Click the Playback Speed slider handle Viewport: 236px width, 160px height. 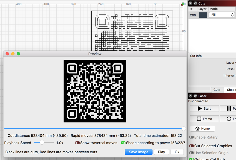point(42,142)
